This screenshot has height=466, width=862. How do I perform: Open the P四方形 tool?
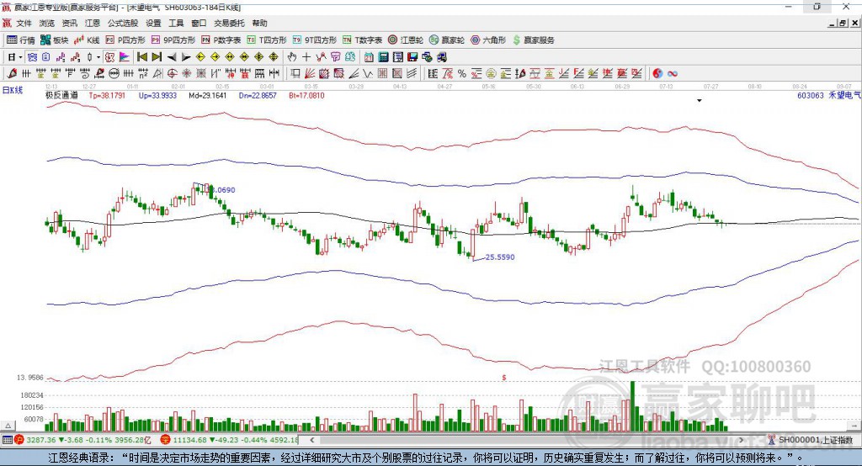[125, 40]
